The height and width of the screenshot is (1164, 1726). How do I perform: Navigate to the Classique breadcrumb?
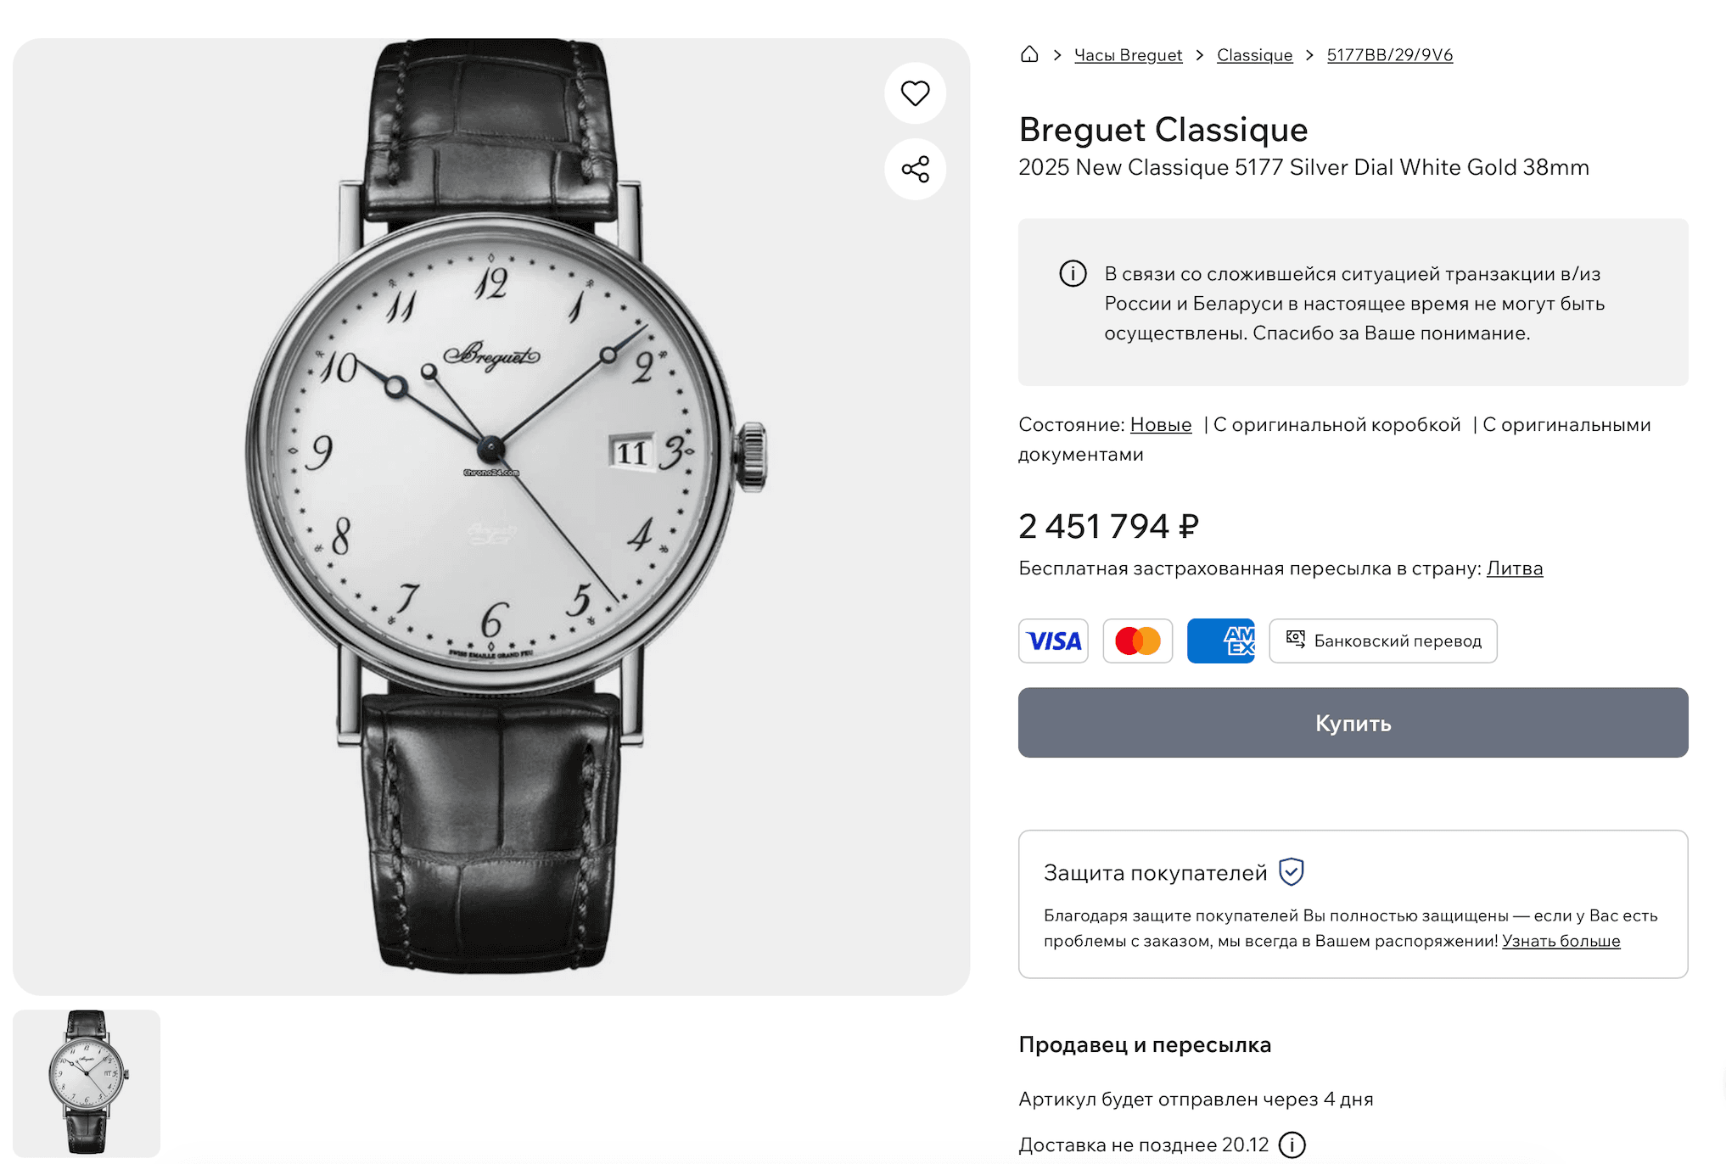coord(1254,56)
